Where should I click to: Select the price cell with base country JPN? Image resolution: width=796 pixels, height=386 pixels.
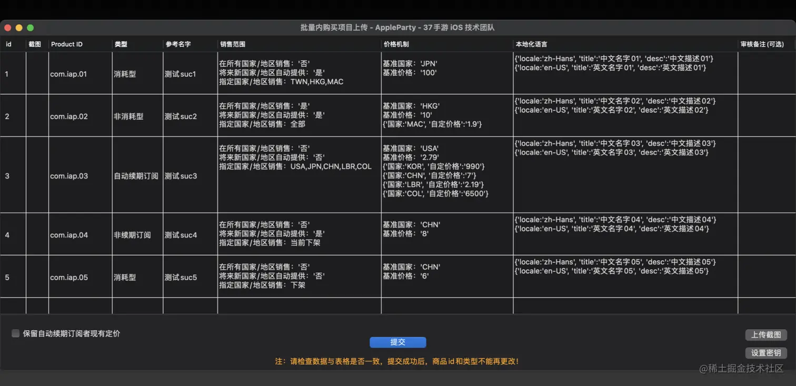pos(447,74)
